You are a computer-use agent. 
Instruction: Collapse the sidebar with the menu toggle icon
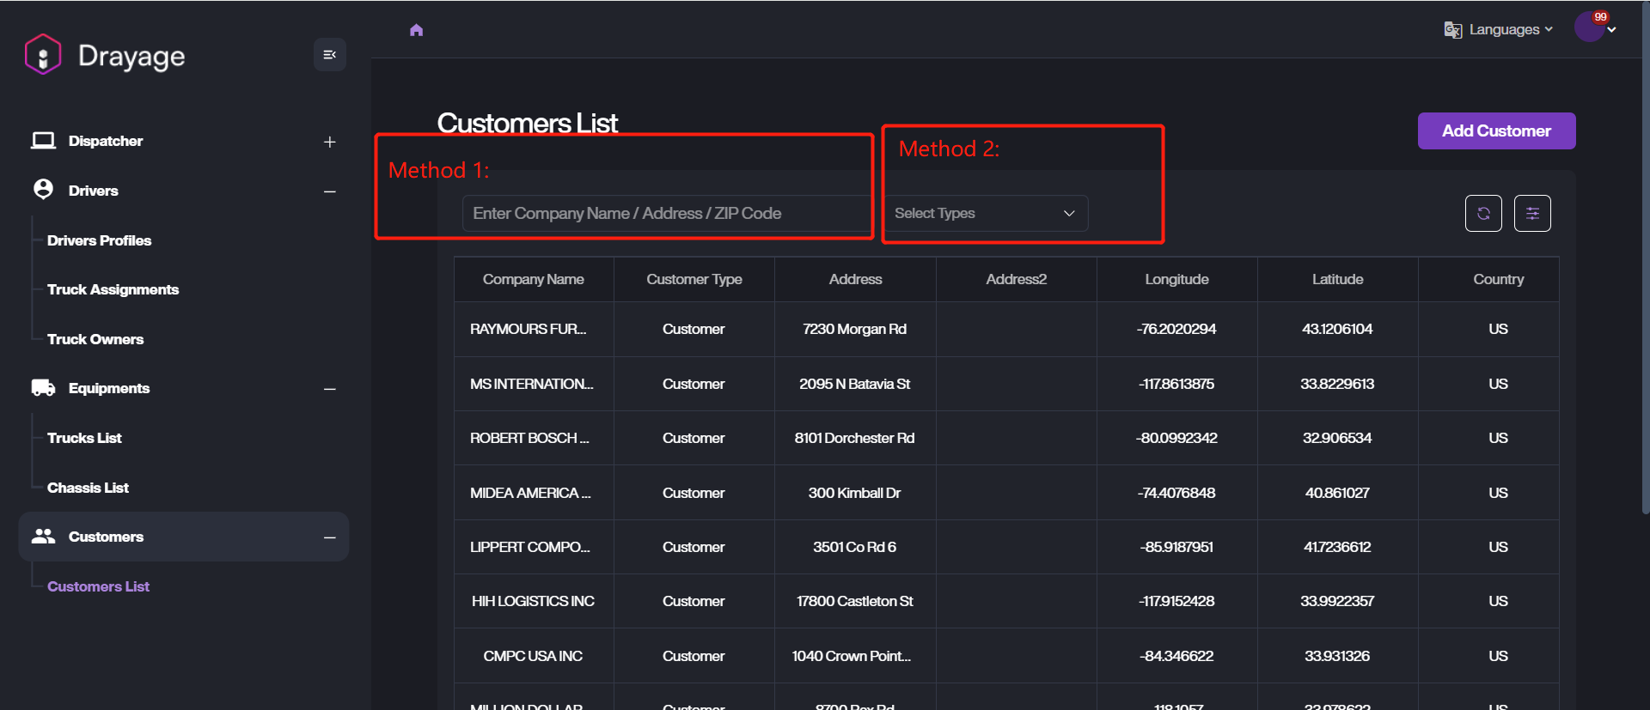pos(329,55)
